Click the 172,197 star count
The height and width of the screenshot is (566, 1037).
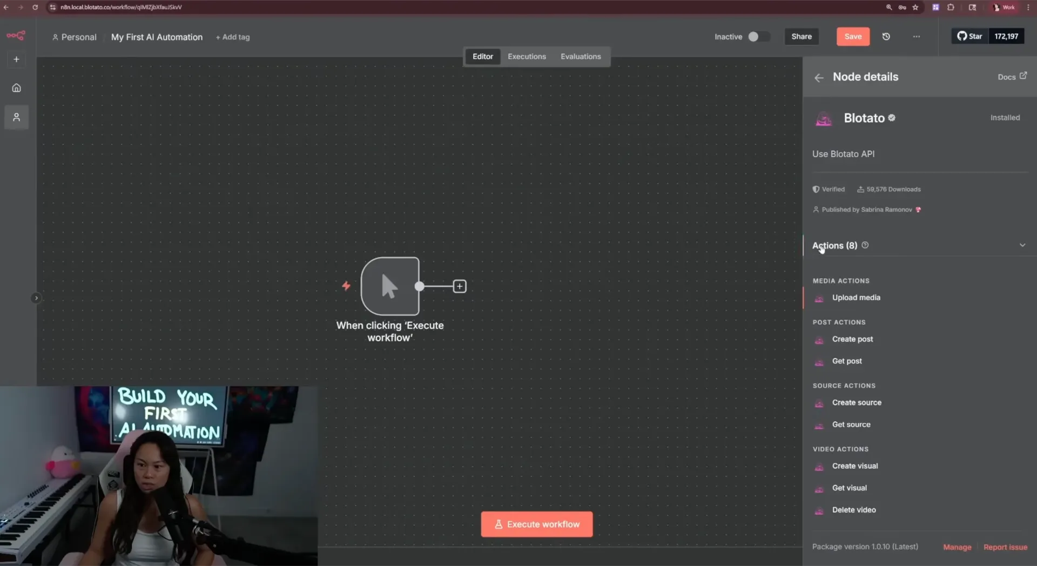click(1006, 36)
